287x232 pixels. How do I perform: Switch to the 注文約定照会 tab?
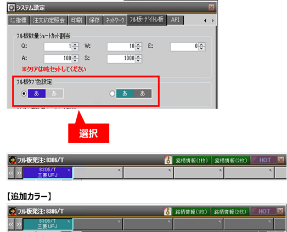click(49, 20)
